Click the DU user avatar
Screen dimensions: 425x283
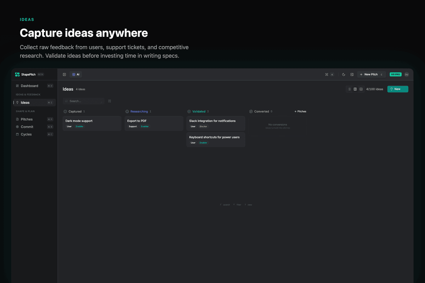pos(406,75)
